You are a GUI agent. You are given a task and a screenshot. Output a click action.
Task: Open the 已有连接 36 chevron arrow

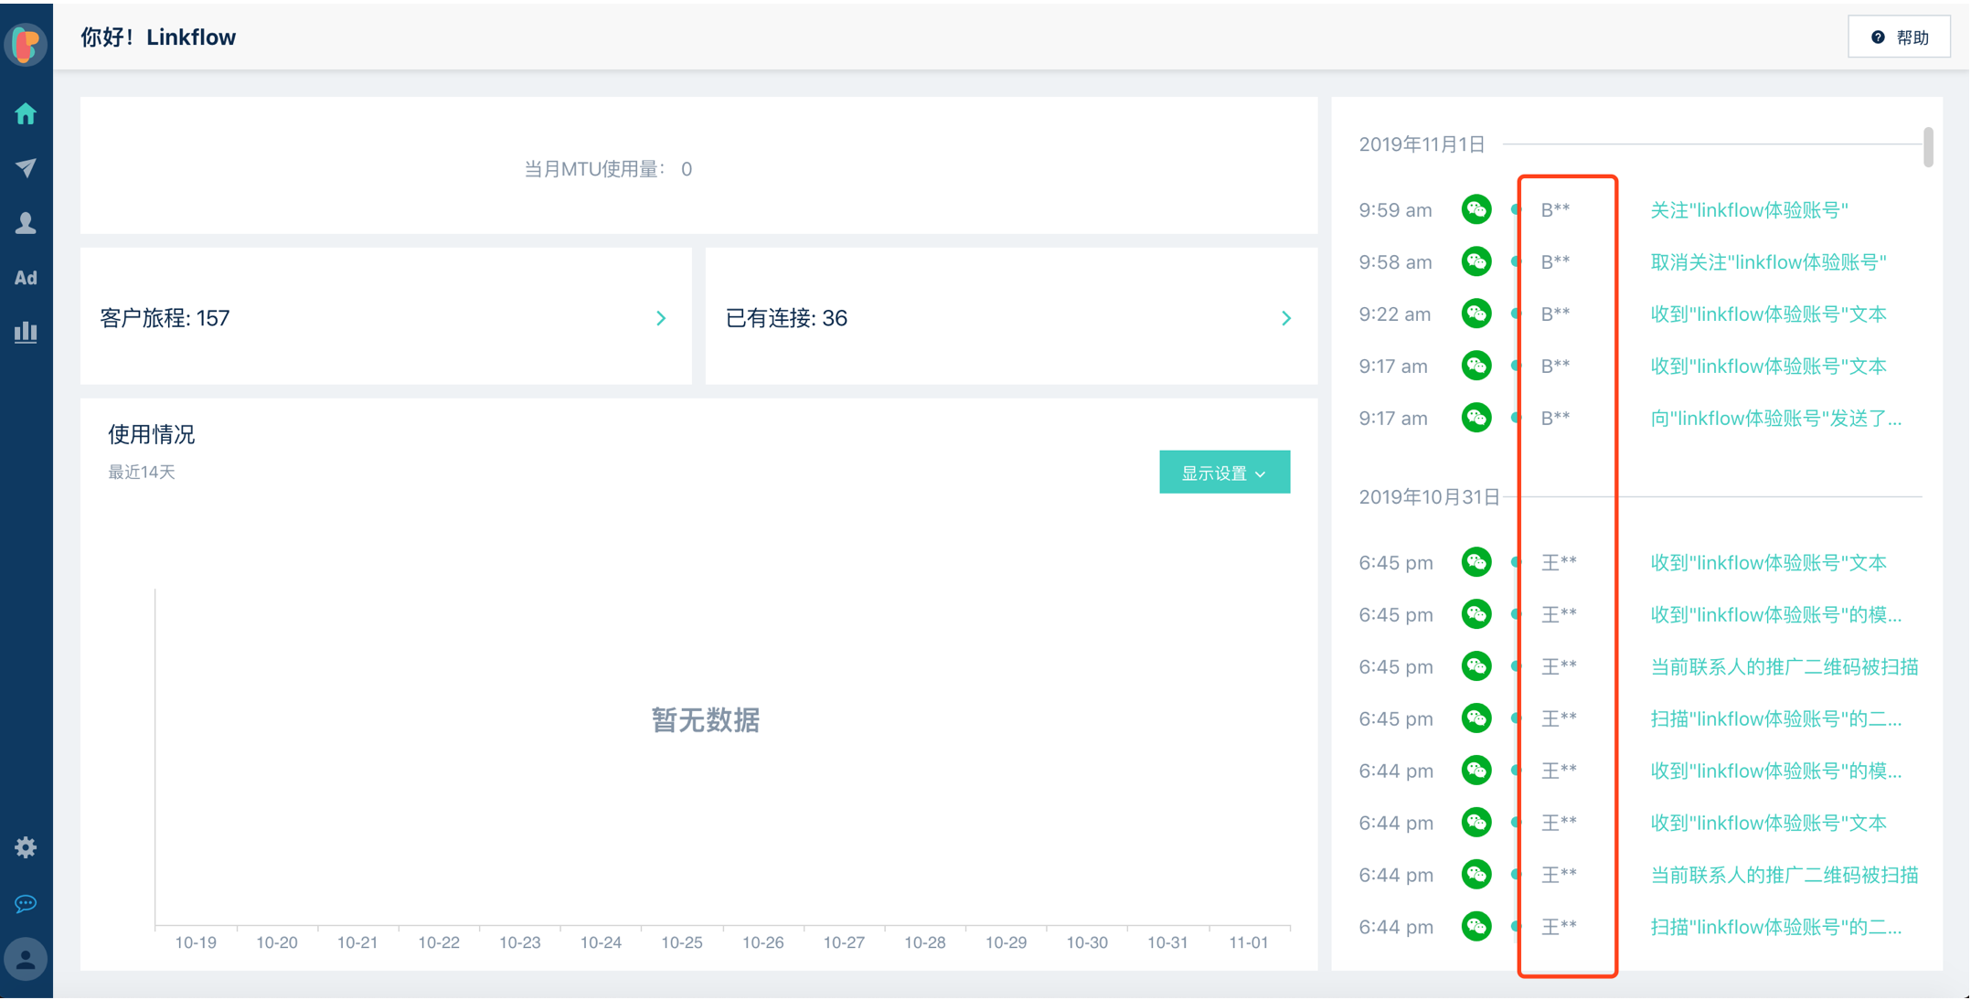tap(1285, 318)
